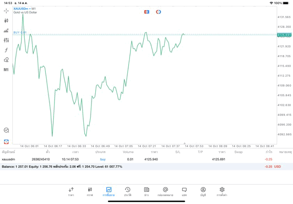Tap the red-blue icon at sidebar bottom
The image size is (293, 204).
pyautogui.click(x=6, y=142)
